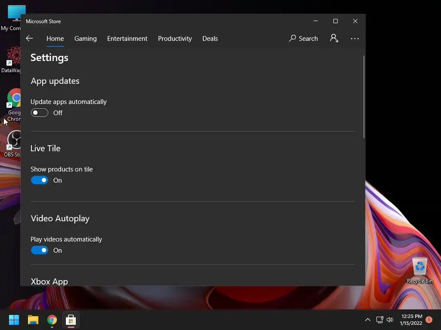Screen dimensions: 441x330
Task: Turn off Show products on tile
Action: [x=39, y=180]
